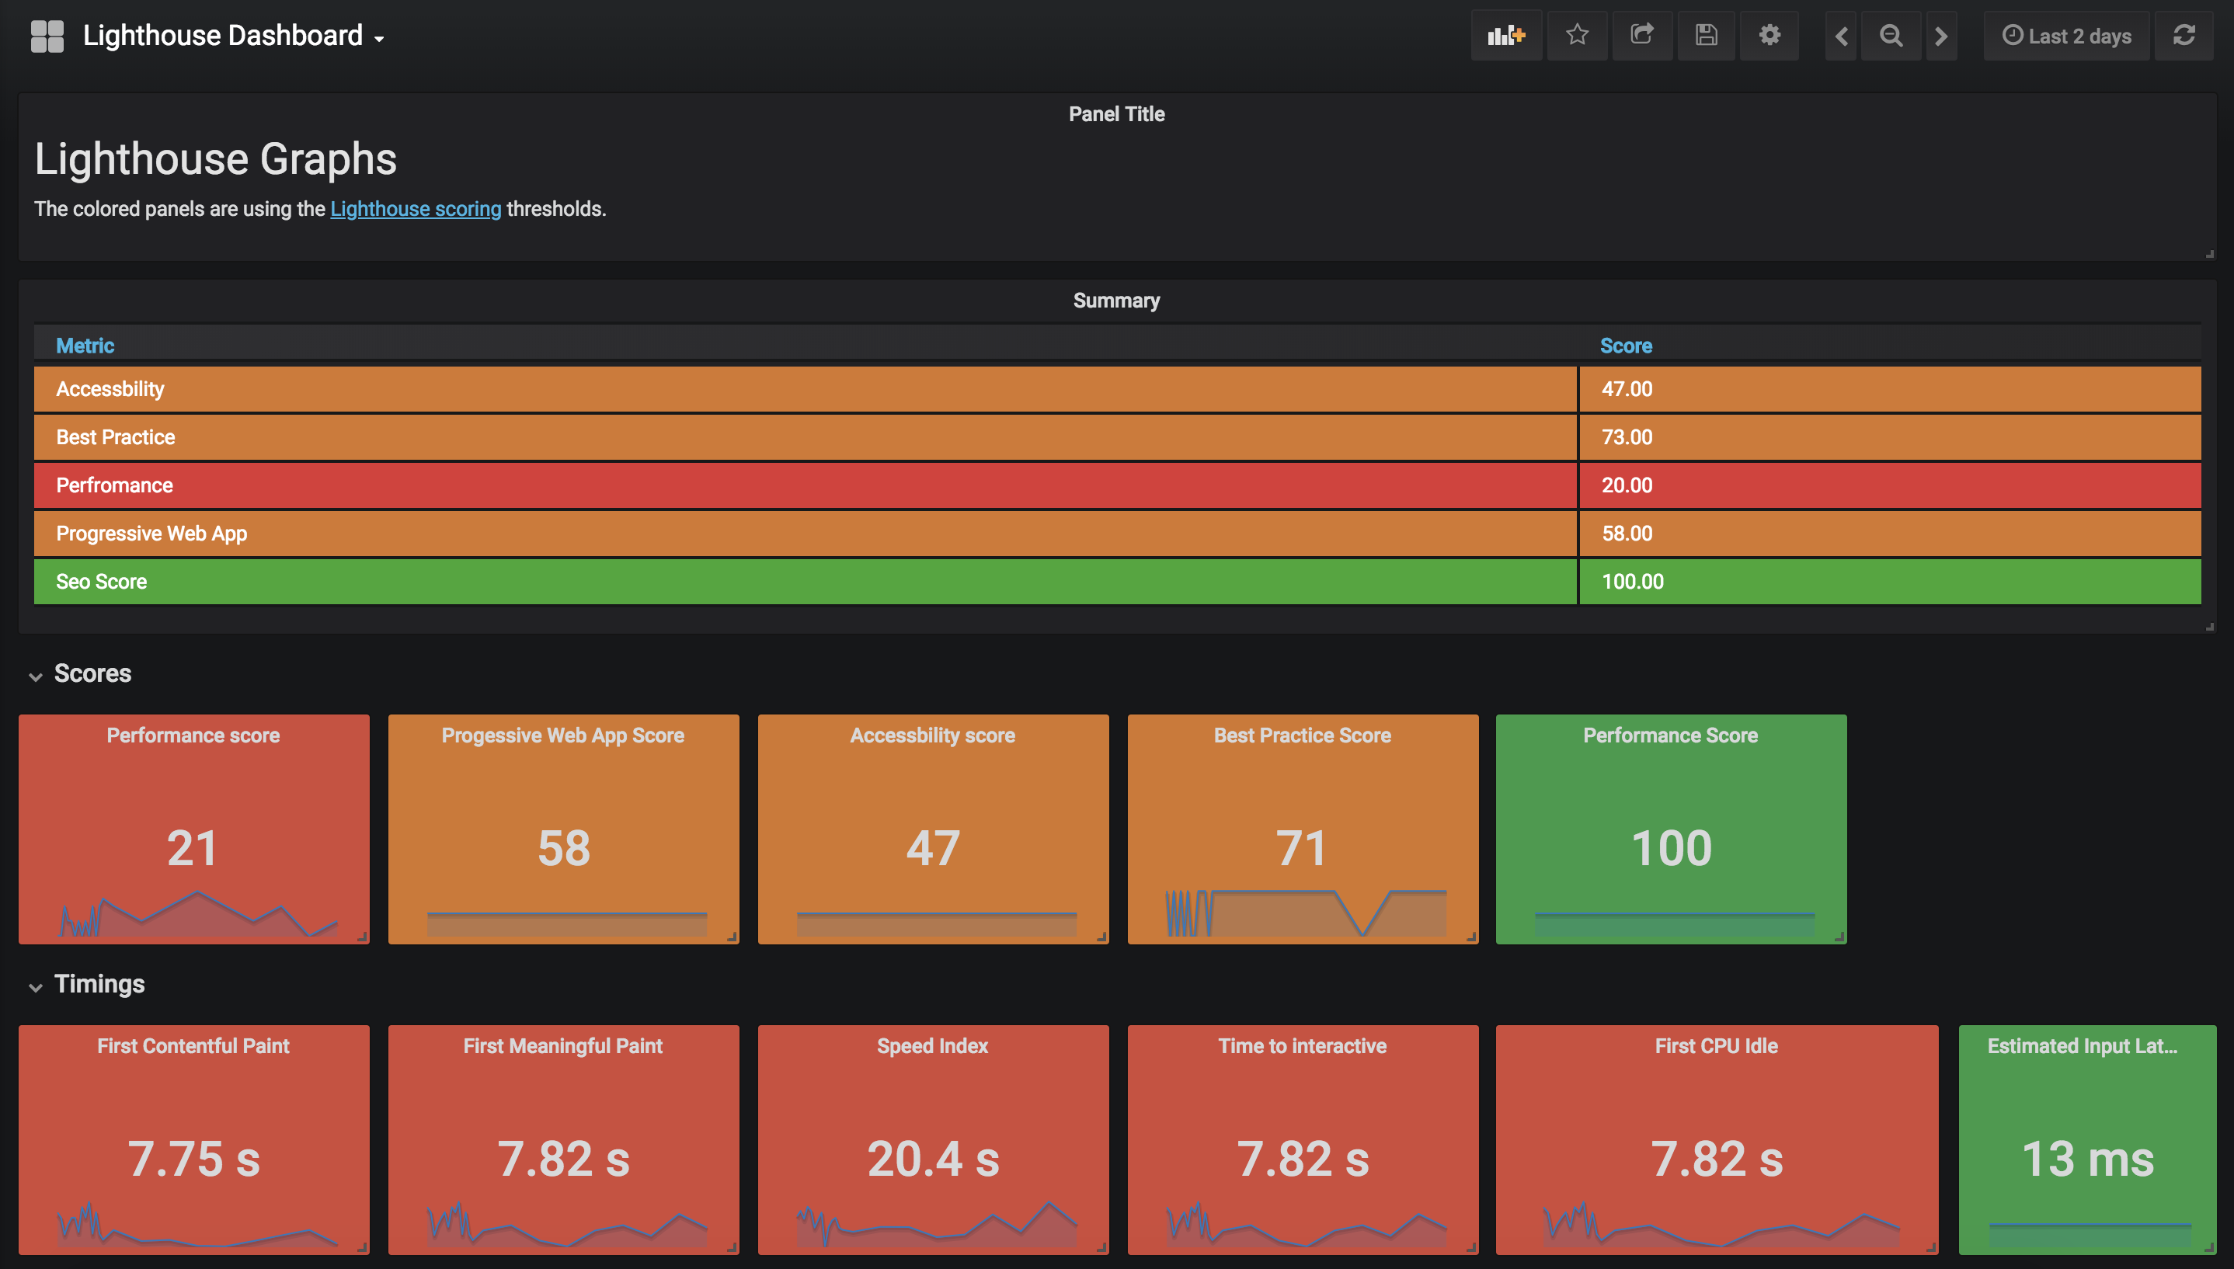
Task: Open the Summary panel title menu
Action: point(1115,301)
